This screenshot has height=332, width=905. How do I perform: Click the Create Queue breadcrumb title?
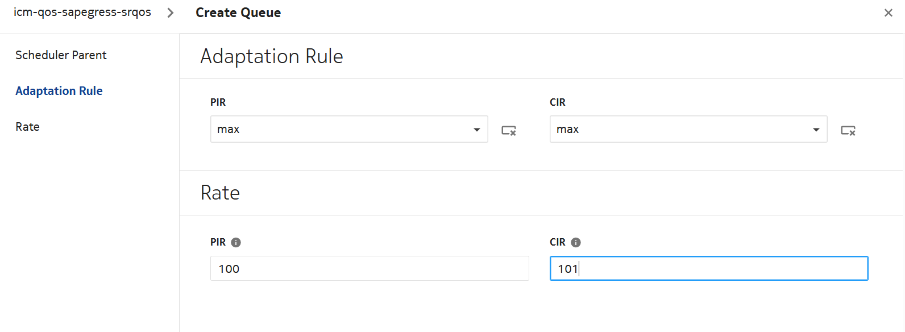238,13
